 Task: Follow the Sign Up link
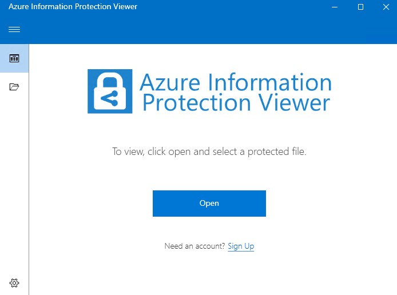click(x=241, y=246)
